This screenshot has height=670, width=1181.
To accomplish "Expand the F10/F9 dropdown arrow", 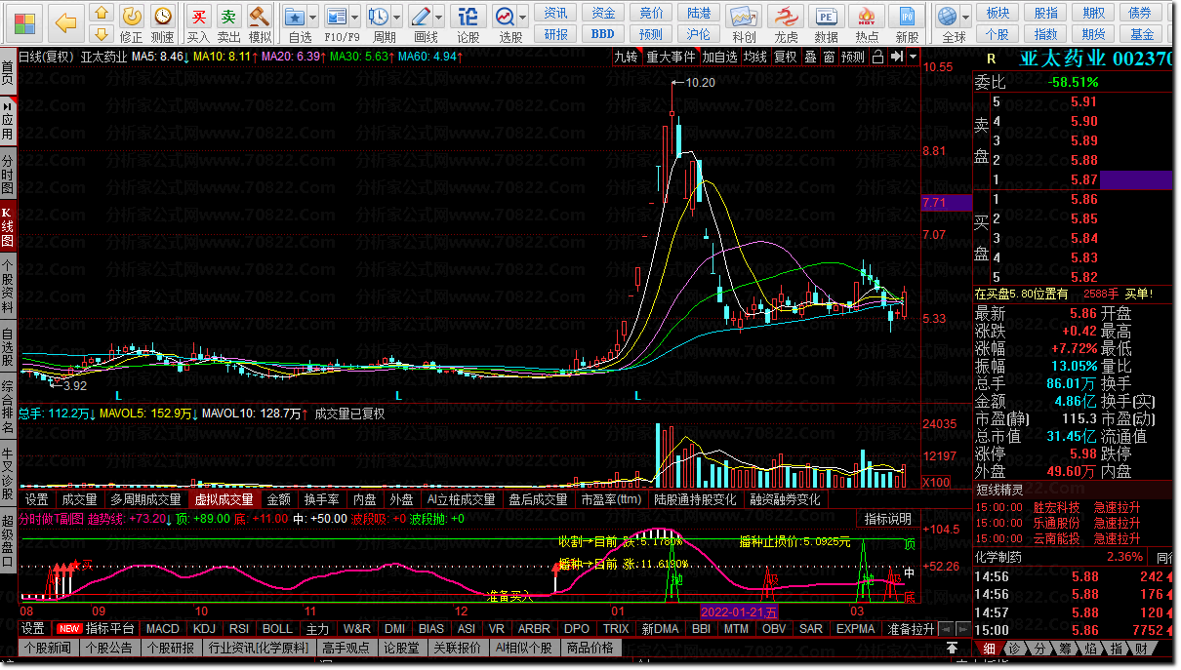I will click(x=355, y=18).
